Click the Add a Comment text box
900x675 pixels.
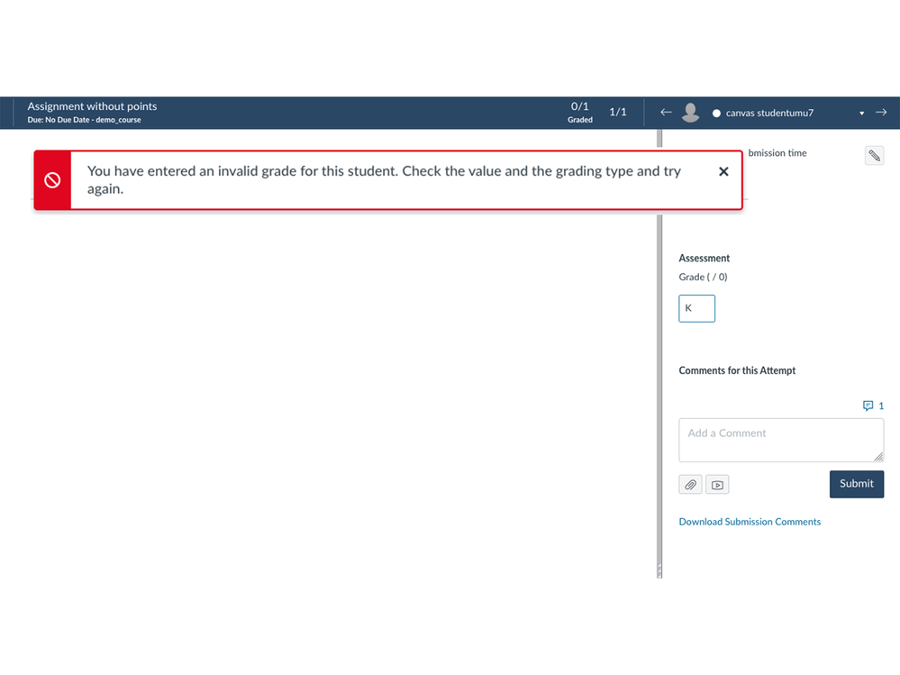(x=780, y=440)
